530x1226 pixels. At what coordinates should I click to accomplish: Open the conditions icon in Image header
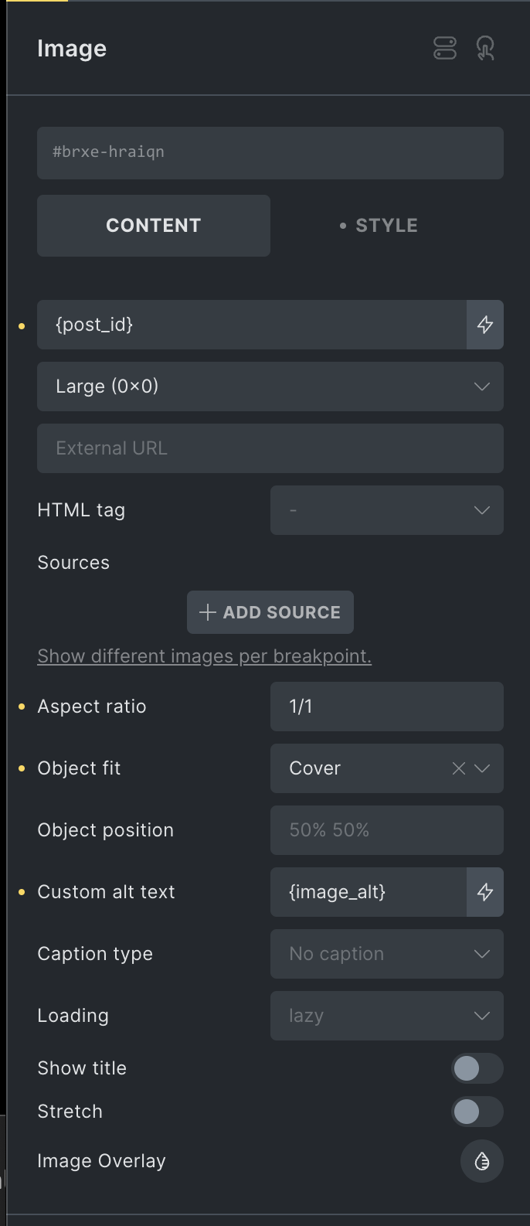pos(445,49)
